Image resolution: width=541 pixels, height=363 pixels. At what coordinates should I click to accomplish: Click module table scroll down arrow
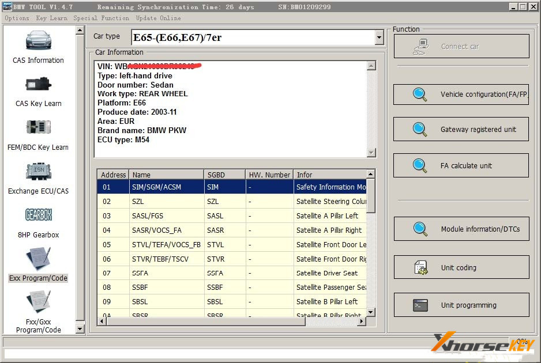click(x=370, y=312)
